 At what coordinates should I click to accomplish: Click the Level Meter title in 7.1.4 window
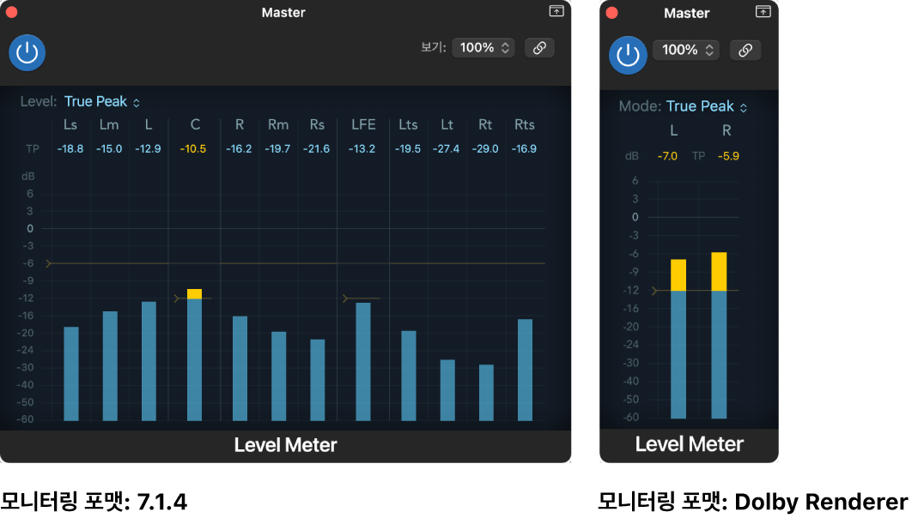click(x=285, y=445)
